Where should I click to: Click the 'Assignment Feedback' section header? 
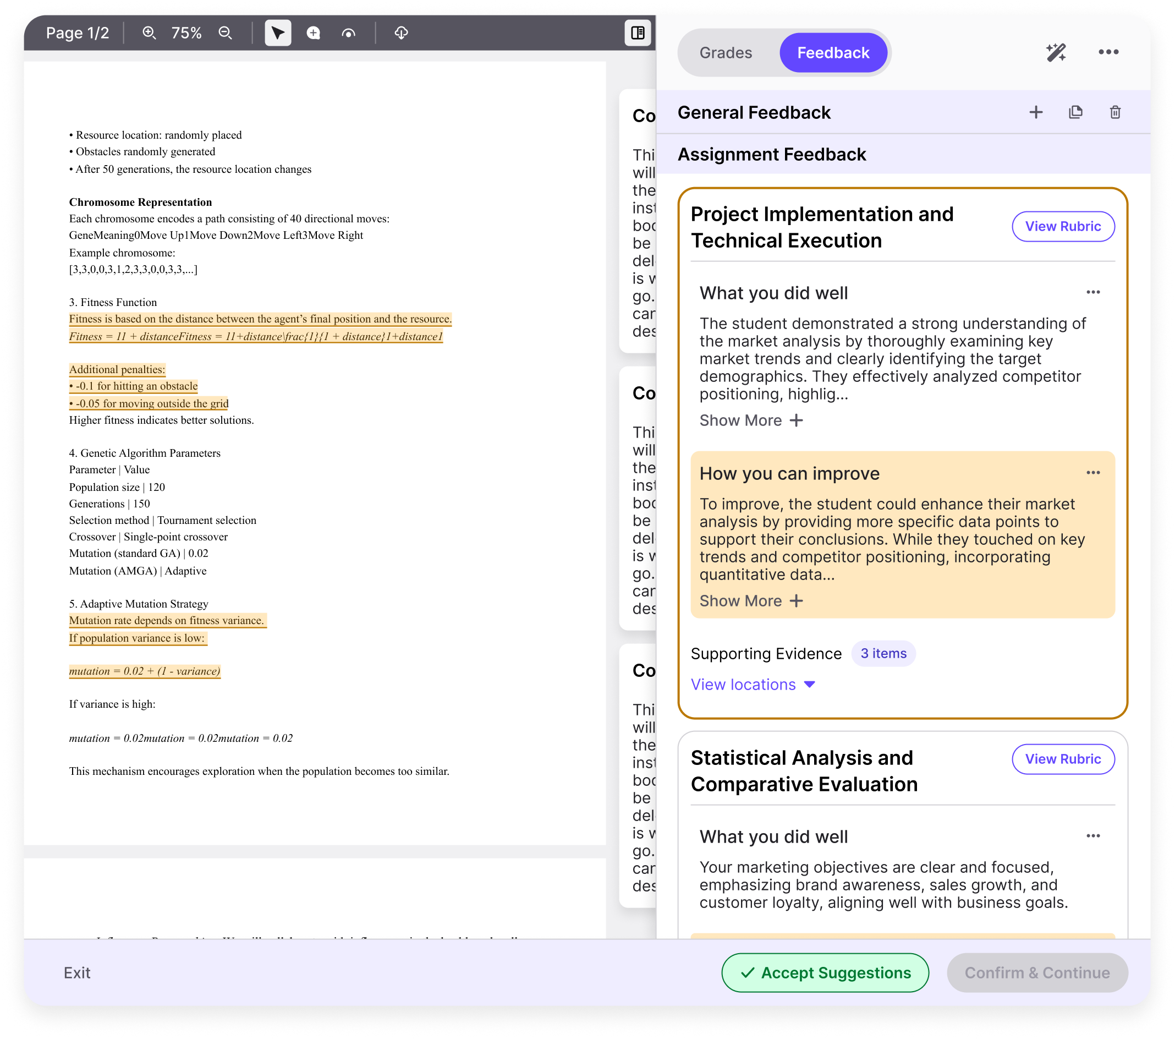[771, 154]
